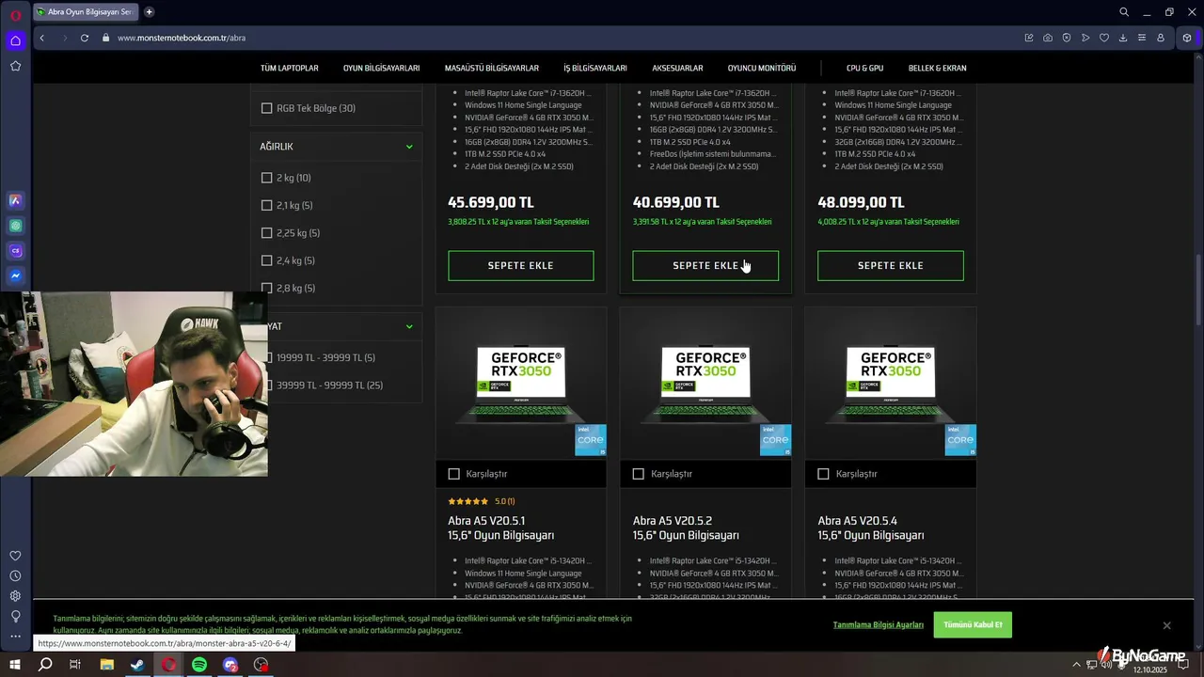Tick the 2,1 kg (5) weight filter
Viewport: 1204px width, 677px height.
(266, 205)
